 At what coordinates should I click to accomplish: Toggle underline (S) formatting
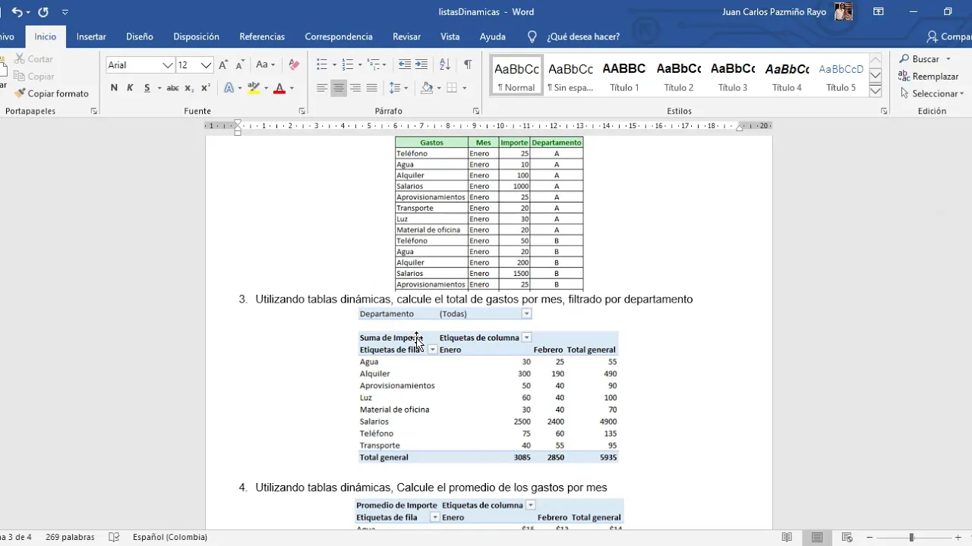coord(147,88)
